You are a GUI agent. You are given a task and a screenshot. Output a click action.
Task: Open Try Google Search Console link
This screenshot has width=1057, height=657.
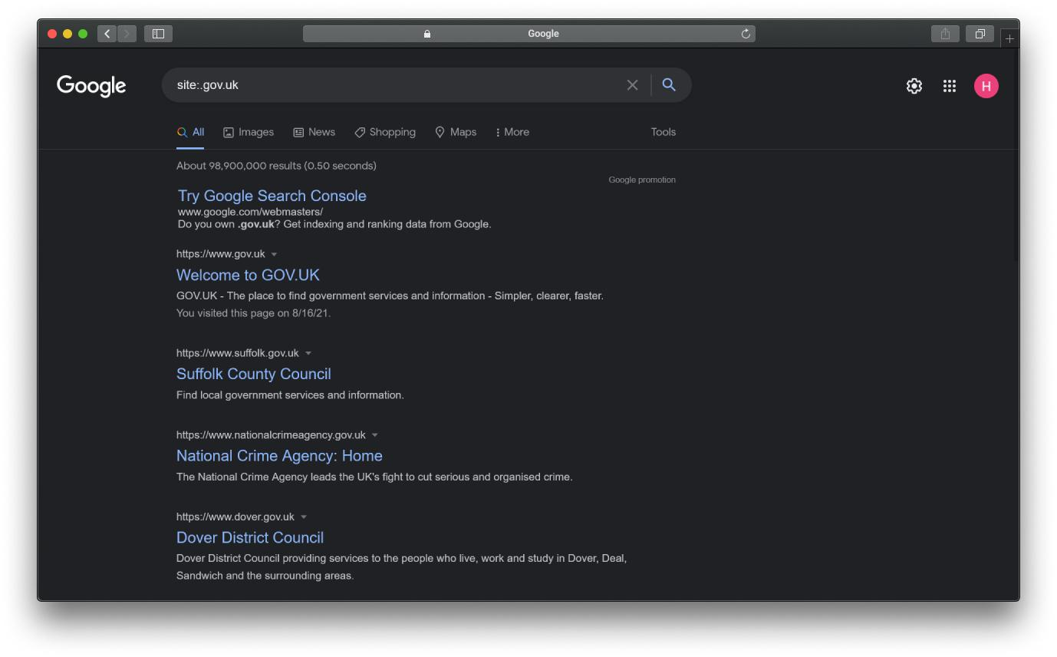tap(272, 196)
